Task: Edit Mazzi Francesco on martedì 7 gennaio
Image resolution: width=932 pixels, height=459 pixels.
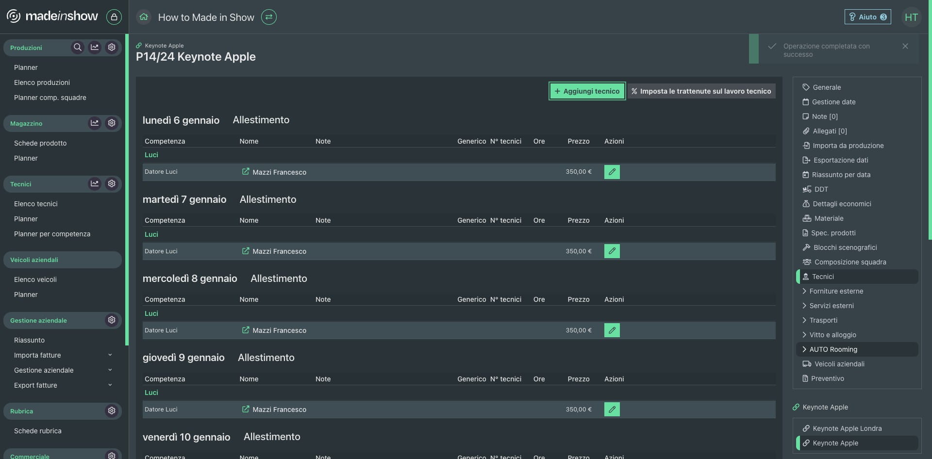Action: [x=612, y=251]
